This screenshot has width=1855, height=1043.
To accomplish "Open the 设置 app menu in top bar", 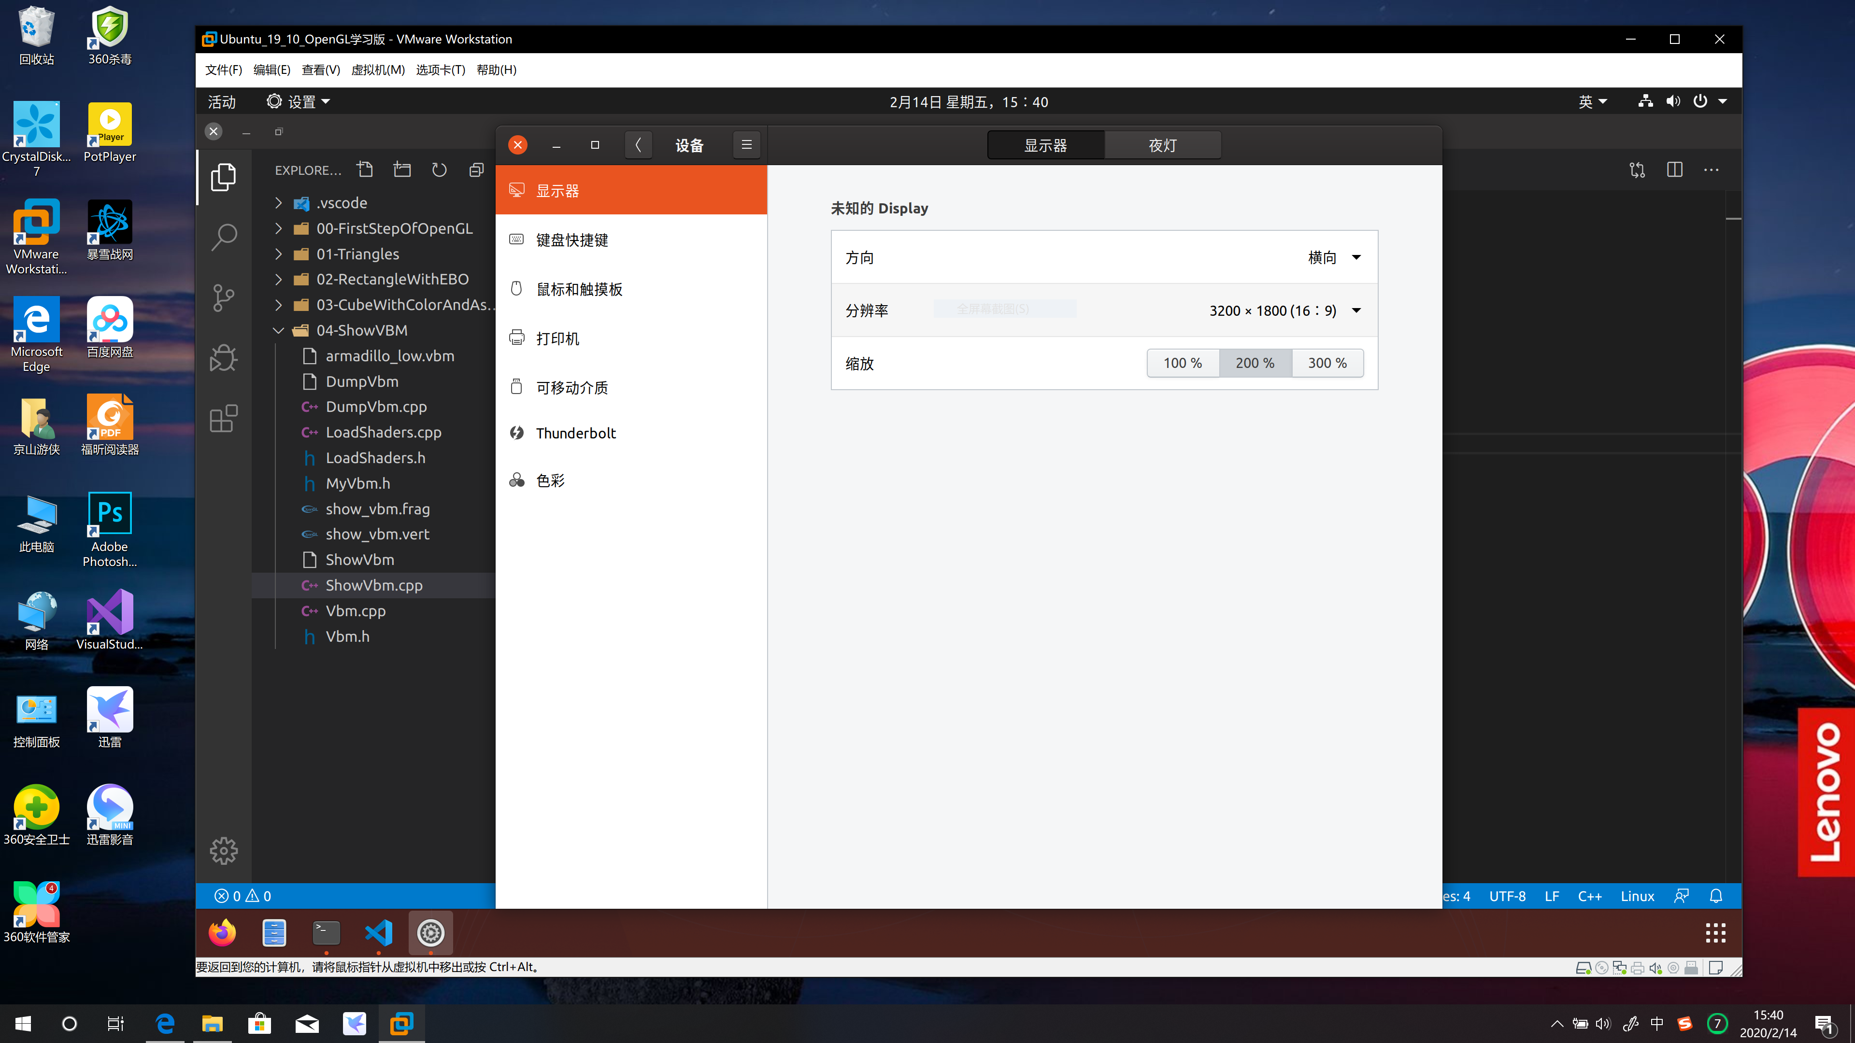I will pyautogui.click(x=298, y=101).
